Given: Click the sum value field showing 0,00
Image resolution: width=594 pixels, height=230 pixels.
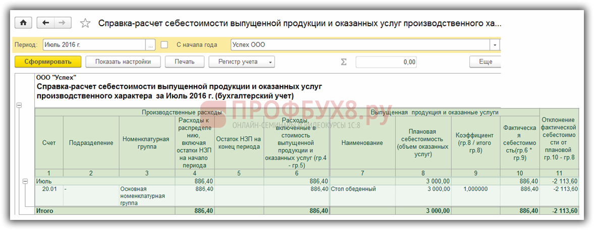Looking at the screenshot, I should [387, 62].
